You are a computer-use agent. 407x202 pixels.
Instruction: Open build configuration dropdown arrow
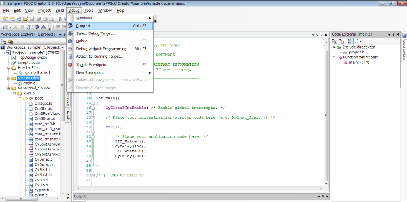pyautogui.click(x=10, y=27)
